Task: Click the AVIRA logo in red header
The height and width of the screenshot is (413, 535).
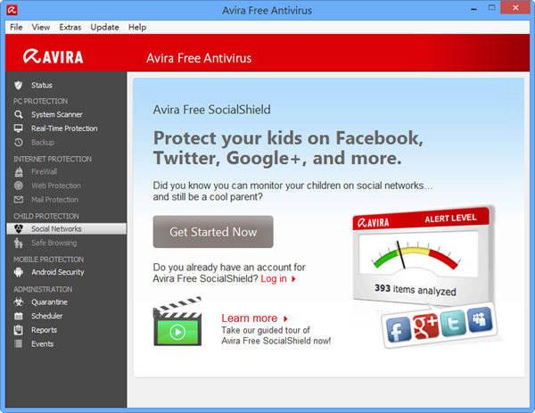Action: [x=53, y=57]
